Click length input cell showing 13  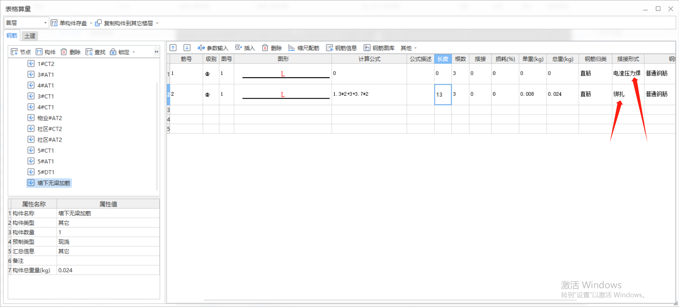pyautogui.click(x=443, y=95)
